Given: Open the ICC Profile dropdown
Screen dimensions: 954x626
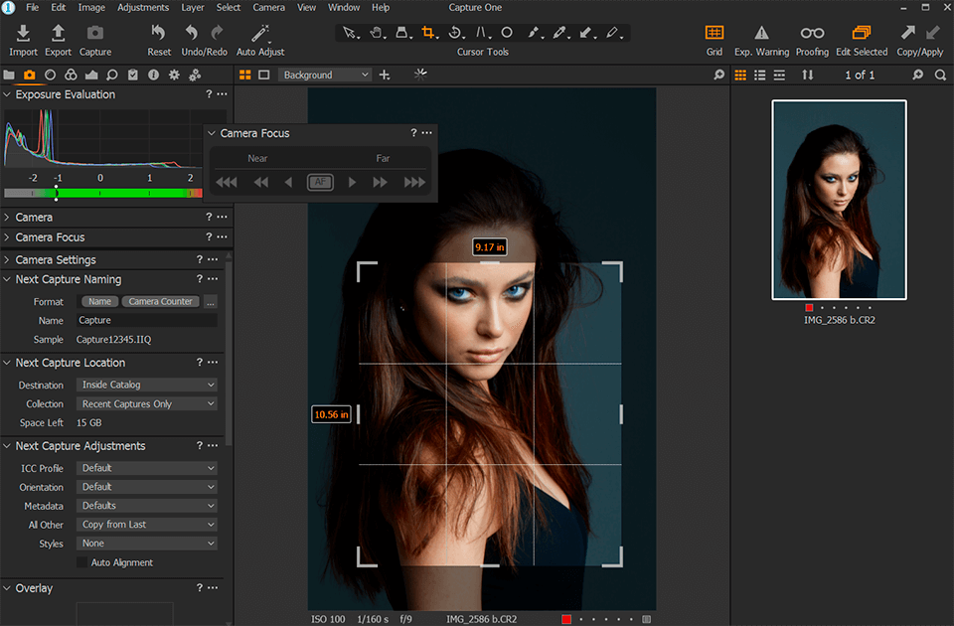Looking at the screenshot, I should pos(147,468).
